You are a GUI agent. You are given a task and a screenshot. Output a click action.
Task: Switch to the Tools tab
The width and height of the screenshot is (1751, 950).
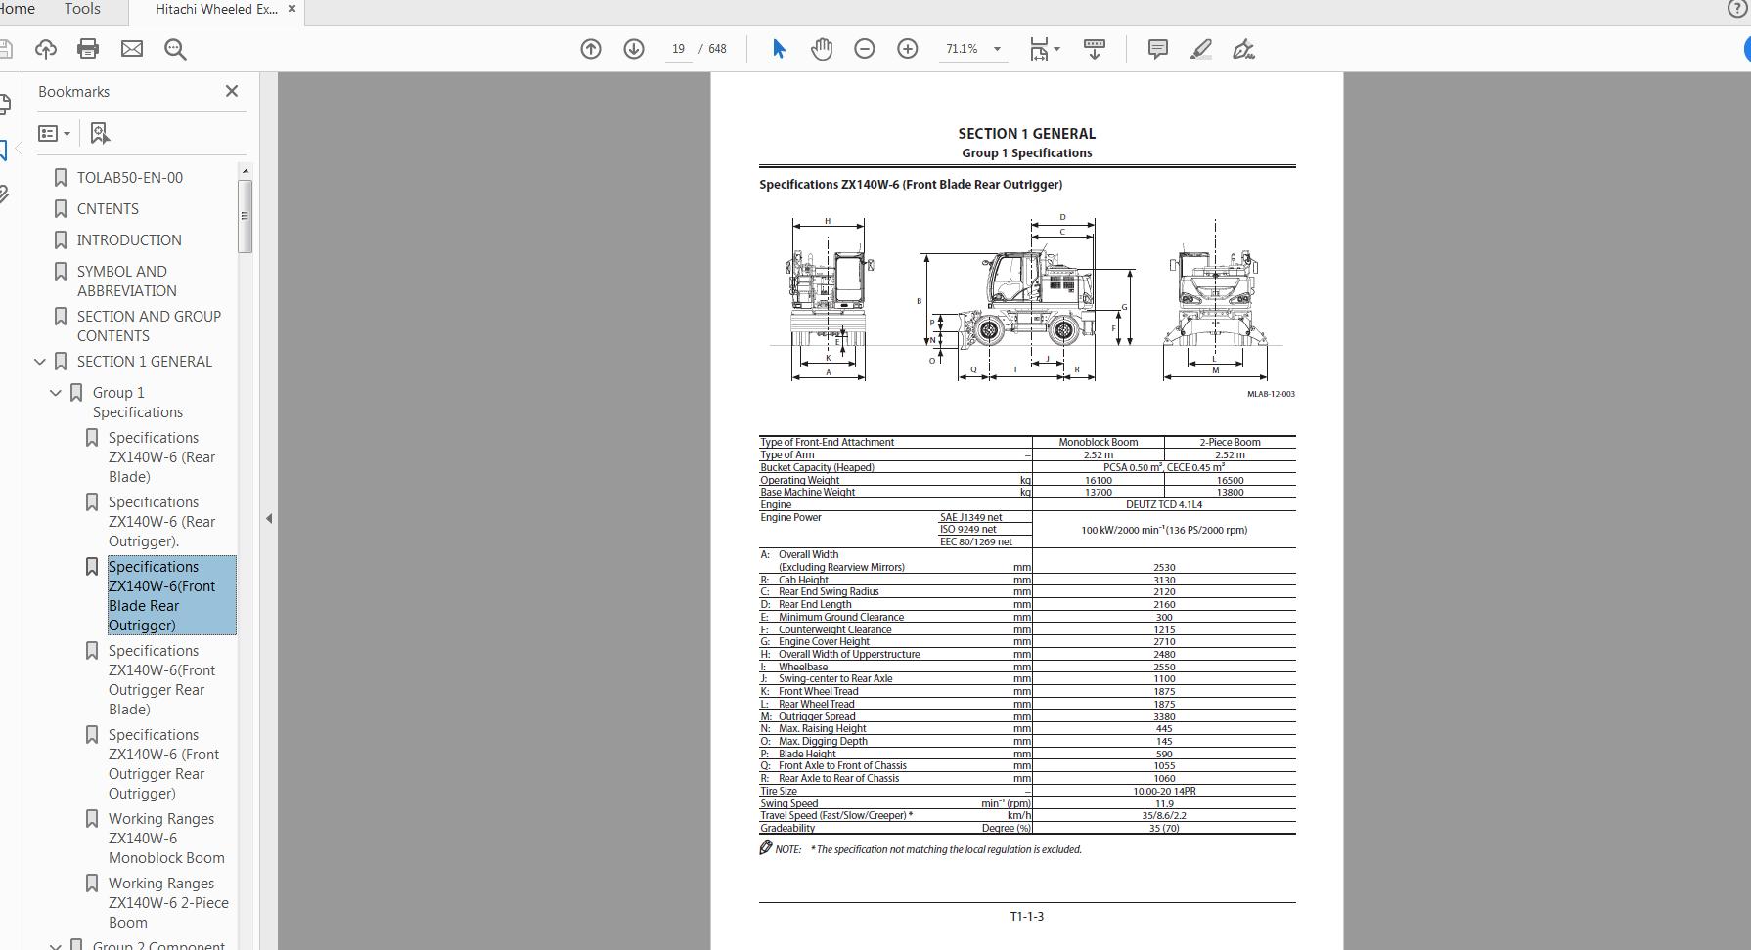tap(82, 9)
